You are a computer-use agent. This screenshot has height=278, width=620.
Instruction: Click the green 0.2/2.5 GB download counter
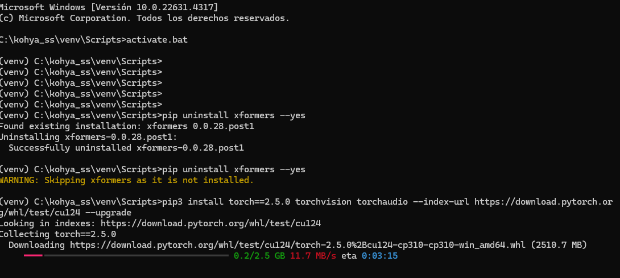point(259,256)
